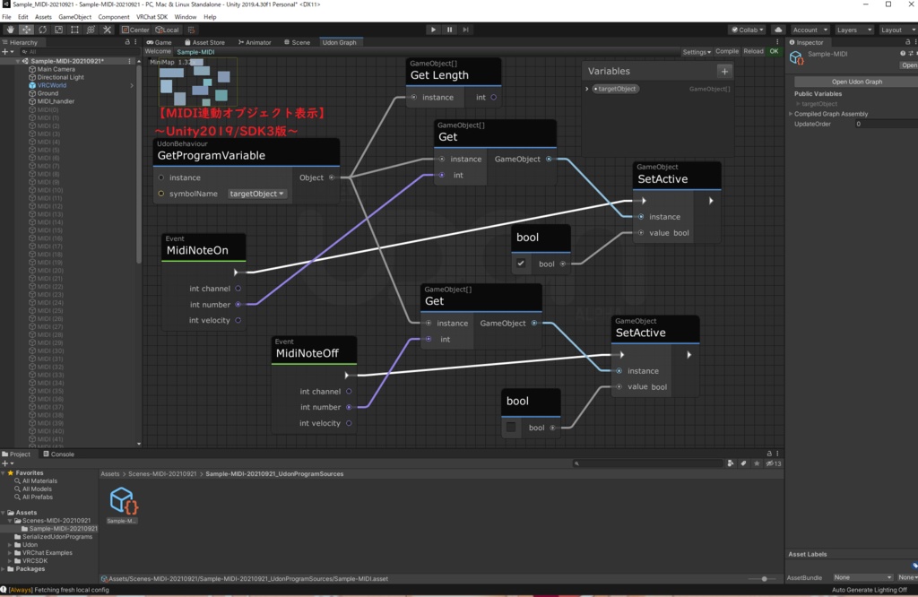Open the Account dropdown

(x=810, y=30)
